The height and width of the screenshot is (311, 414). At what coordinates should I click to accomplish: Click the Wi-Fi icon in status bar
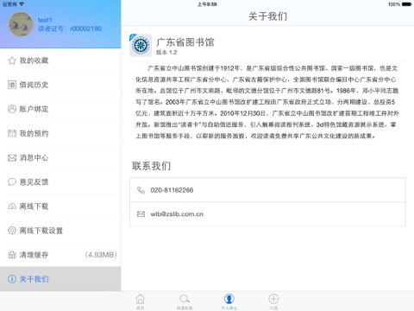(x=22, y=4)
